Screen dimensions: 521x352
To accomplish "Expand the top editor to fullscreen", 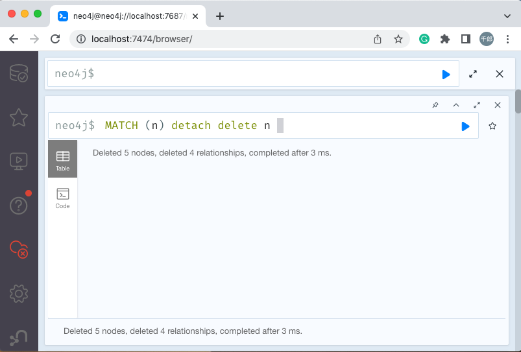I will click(473, 74).
